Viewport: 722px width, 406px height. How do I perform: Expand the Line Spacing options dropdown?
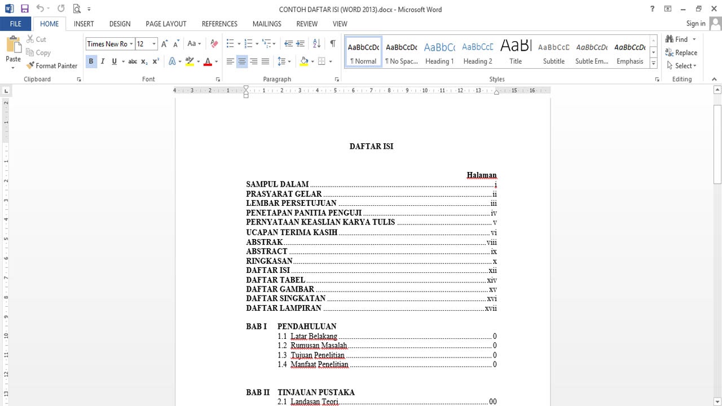[289, 61]
